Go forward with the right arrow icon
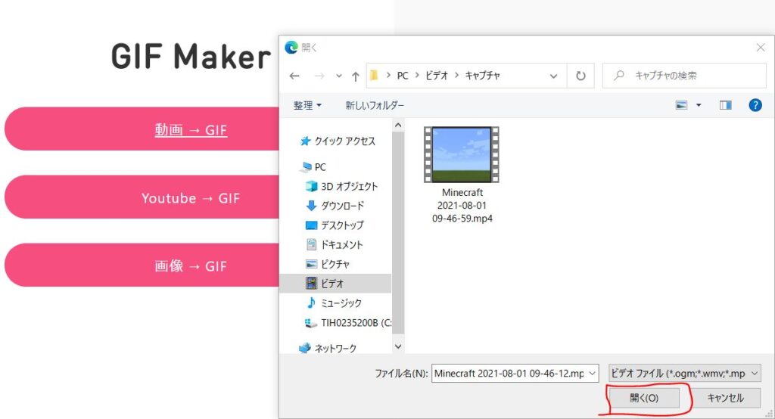775x419 pixels. [x=319, y=76]
